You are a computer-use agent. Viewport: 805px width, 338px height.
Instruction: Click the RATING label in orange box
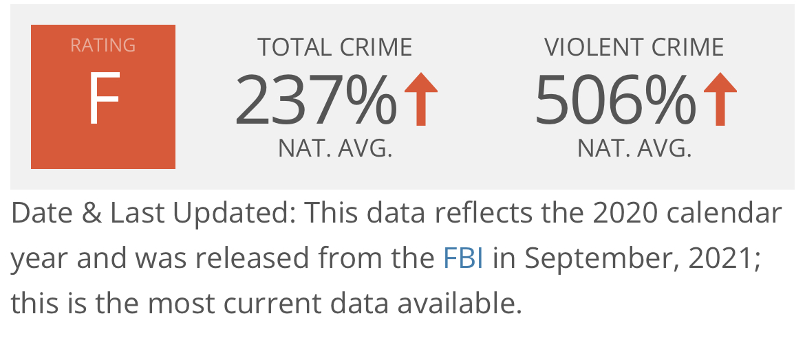click(x=103, y=45)
